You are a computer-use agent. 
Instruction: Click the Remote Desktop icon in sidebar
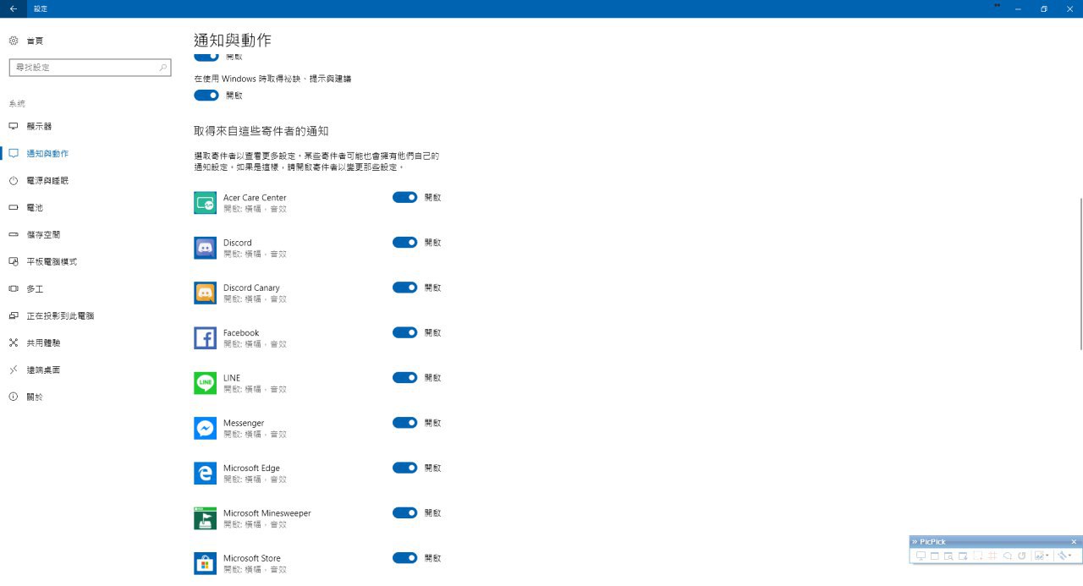pos(14,370)
